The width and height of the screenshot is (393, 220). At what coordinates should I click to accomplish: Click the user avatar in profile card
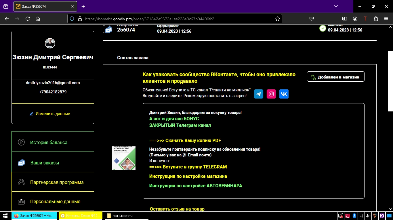tap(50, 43)
